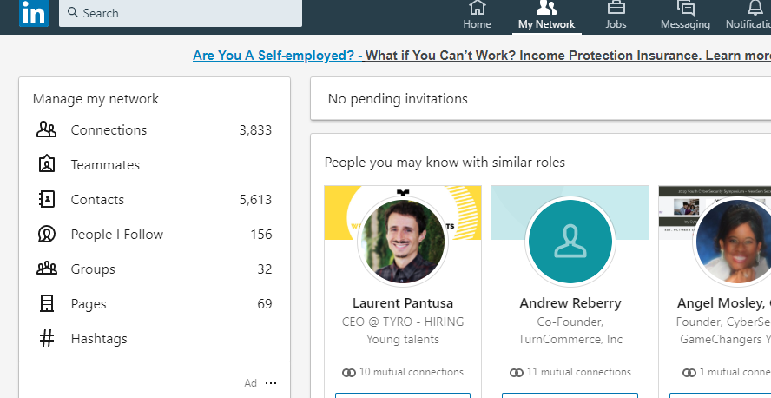Click the LinkedIn logo icon
The image size is (771, 398).
tap(34, 12)
